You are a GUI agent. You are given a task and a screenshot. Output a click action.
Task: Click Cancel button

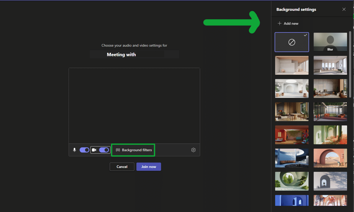click(x=122, y=167)
